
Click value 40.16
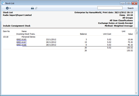point(130,45)
